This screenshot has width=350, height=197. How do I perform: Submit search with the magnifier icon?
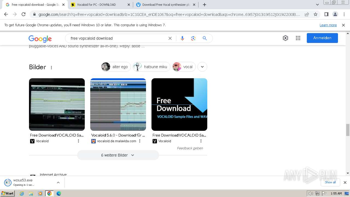coord(205,38)
